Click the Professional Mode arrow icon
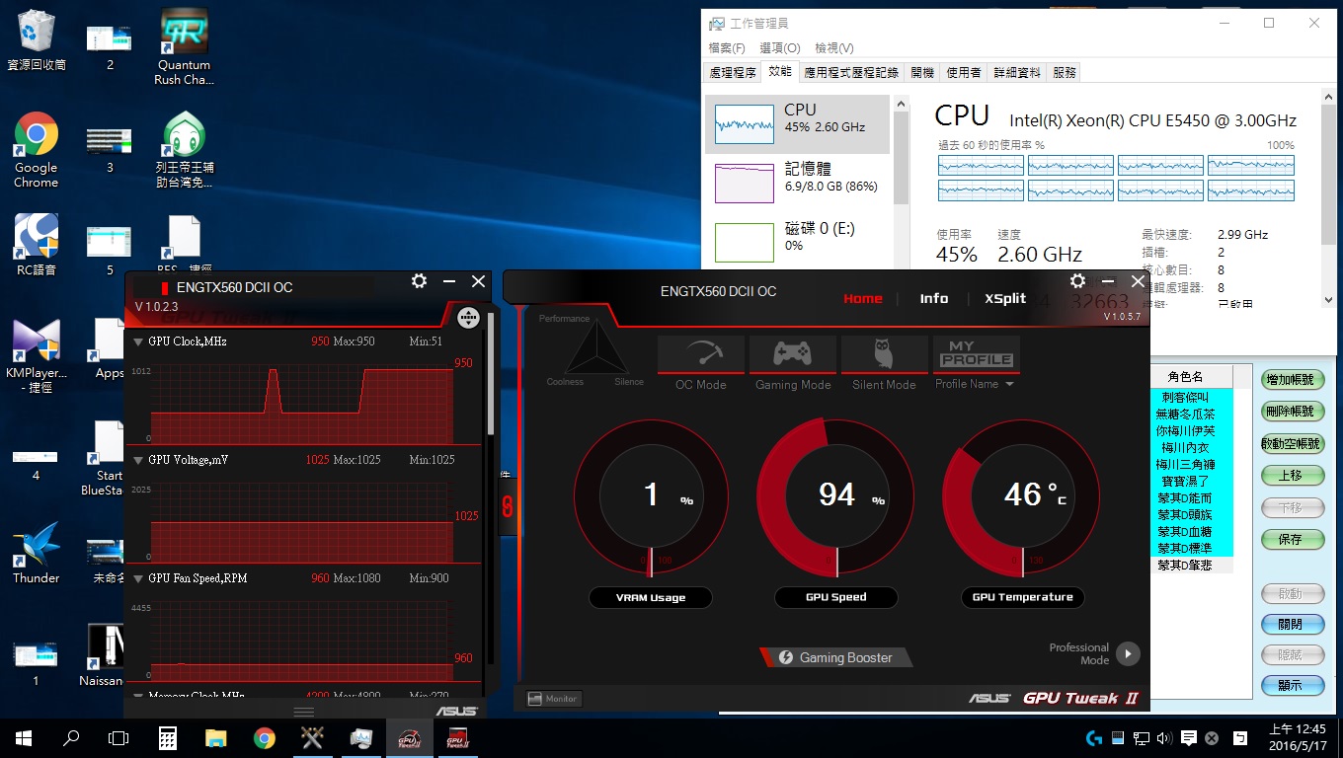Screen dimensions: 1343x758 tap(1128, 653)
